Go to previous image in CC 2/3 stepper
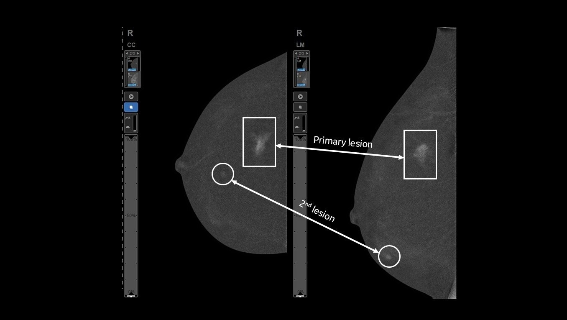Screen dimensions: 567x320 127,54
